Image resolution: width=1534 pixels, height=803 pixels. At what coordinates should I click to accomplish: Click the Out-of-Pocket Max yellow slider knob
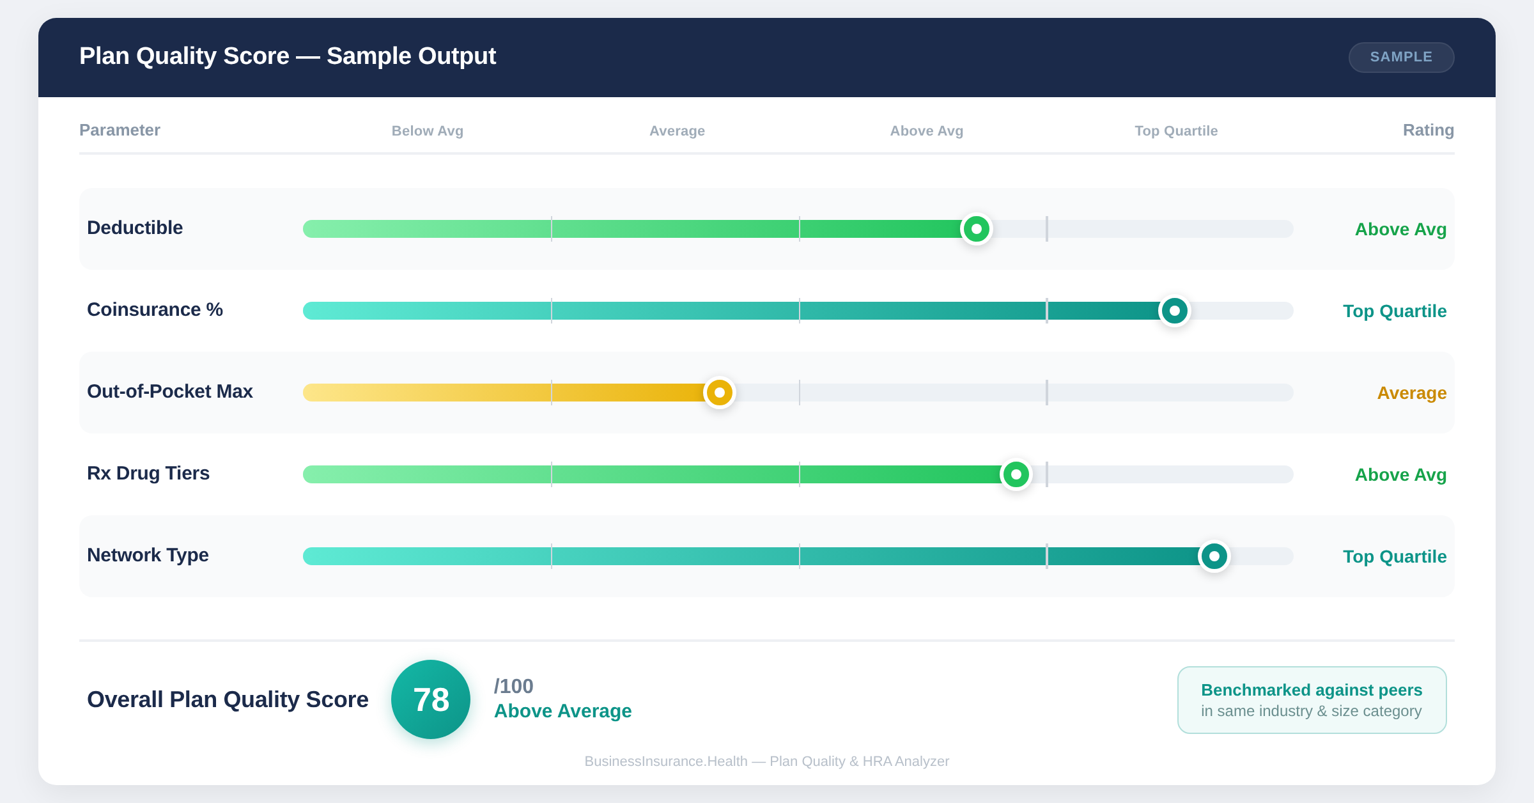coord(719,393)
